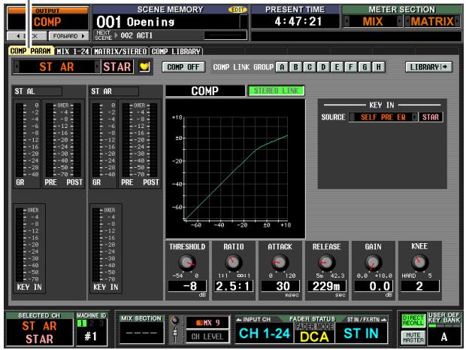Viewport: 466px width, 350px height.
Task: Click the SELECTED CH ST AR display
Action: [x=39, y=333]
